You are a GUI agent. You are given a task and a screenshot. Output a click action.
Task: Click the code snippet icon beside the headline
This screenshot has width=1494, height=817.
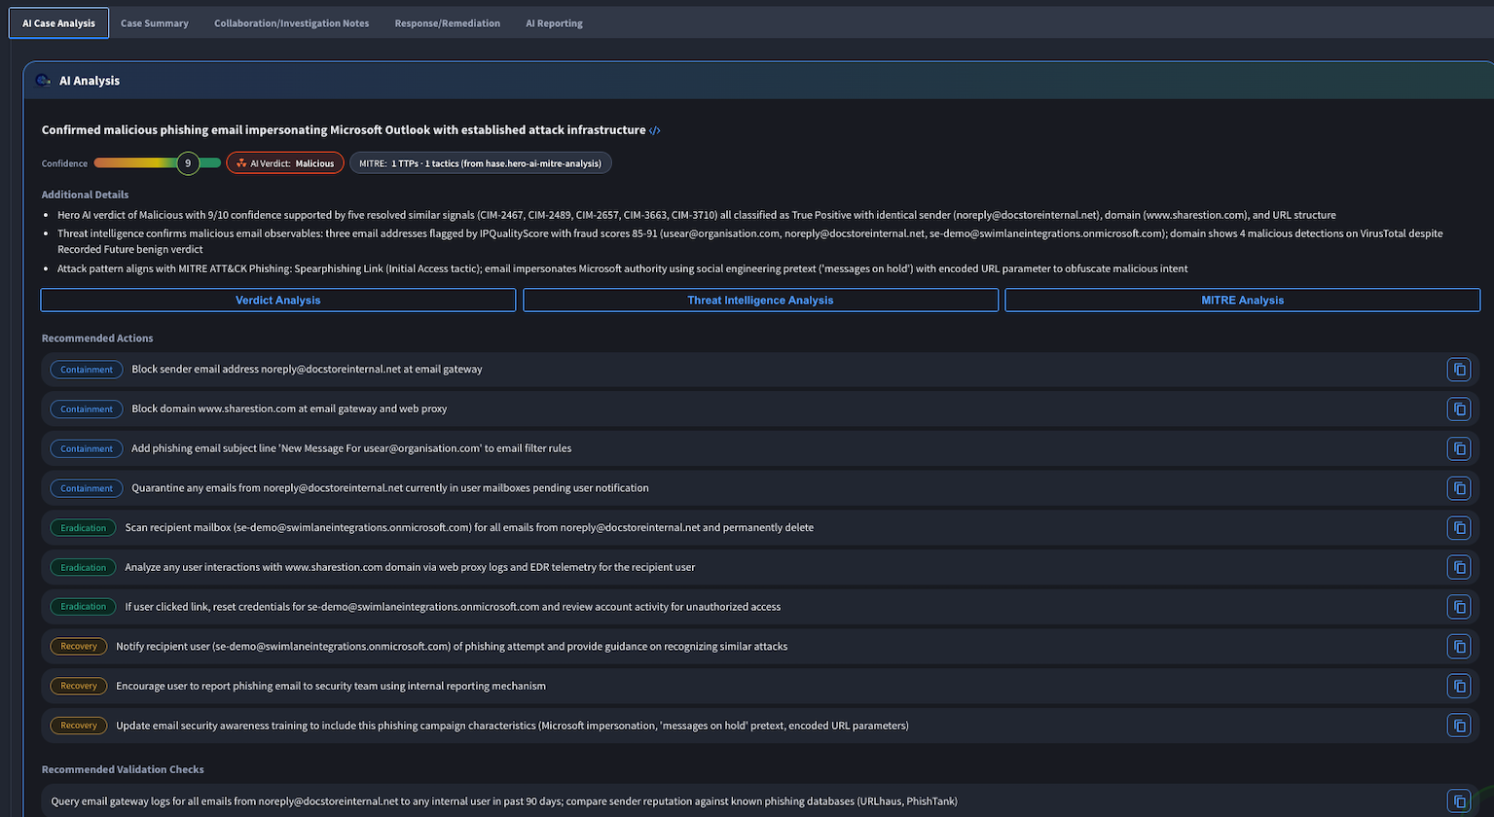coord(655,129)
